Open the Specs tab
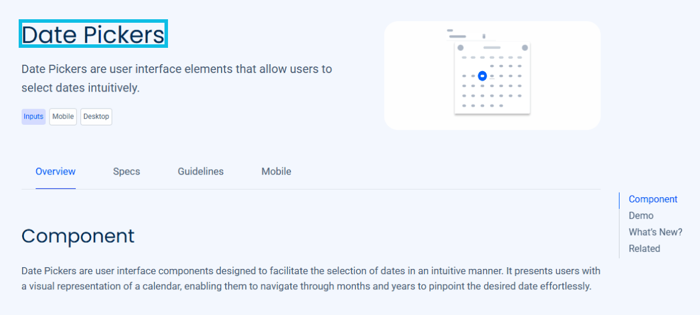Image resolution: width=700 pixels, height=315 pixels. 127,171
